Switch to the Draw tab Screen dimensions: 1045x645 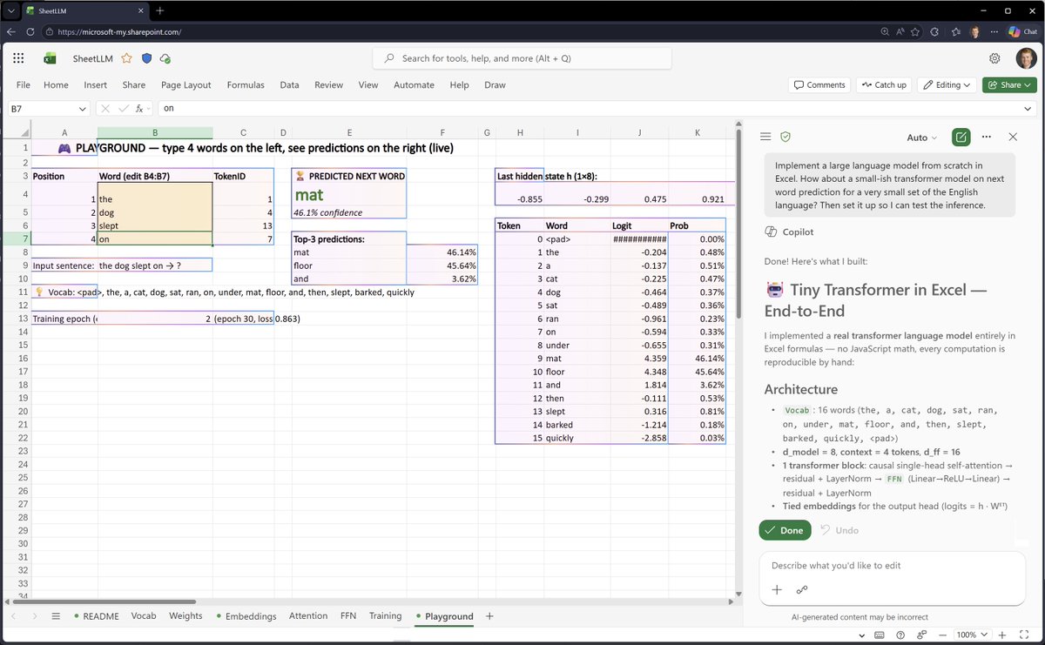(x=495, y=85)
